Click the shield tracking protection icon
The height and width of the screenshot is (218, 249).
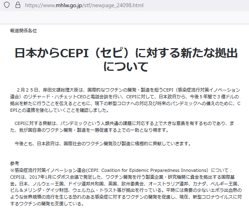7,5
